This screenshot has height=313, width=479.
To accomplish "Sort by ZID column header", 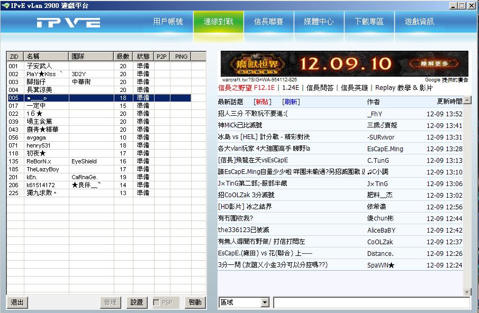I will click(15, 57).
